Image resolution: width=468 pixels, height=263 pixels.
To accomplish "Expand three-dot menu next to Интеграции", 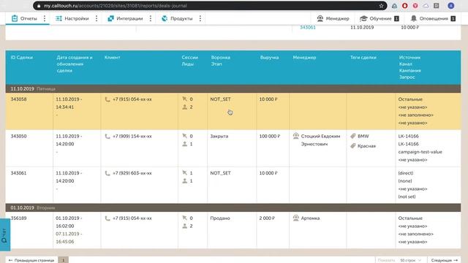I will (x=151, y=18).
